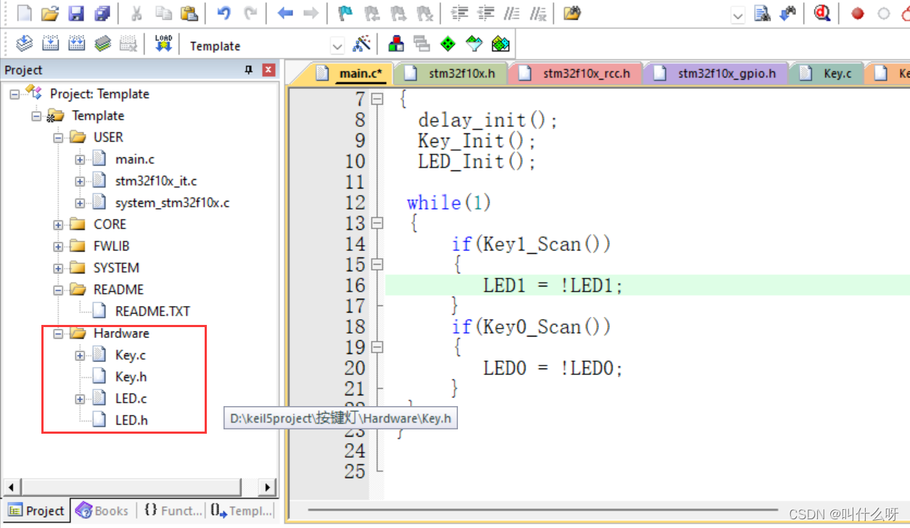The height and width of the screenshot is (528, 910).
Task: Open Options for Target wand icon
Action: tap(361, 44)
